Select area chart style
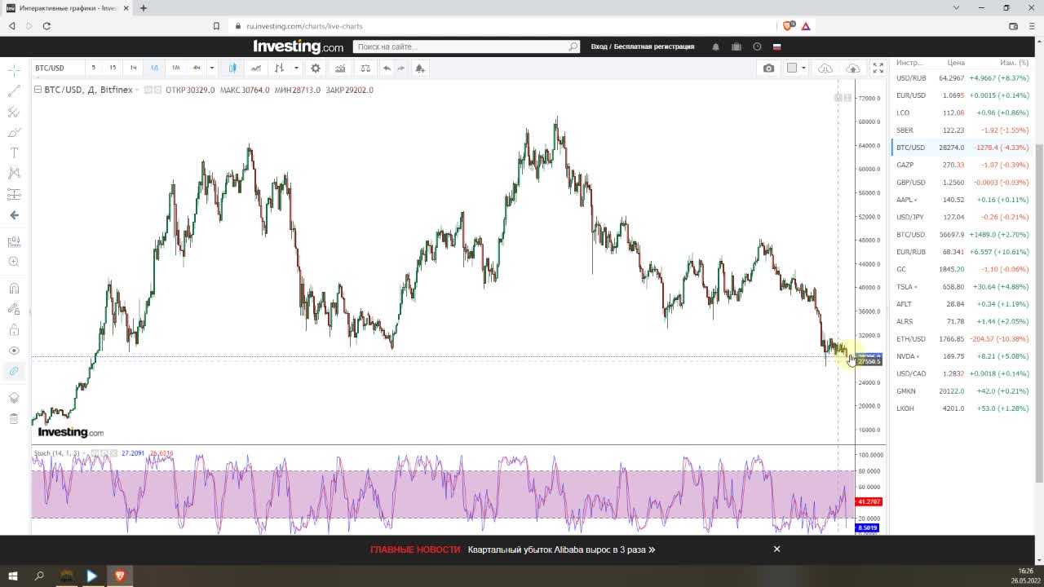The width and height of the screenshot is (1044, 587). coord(256,68)
